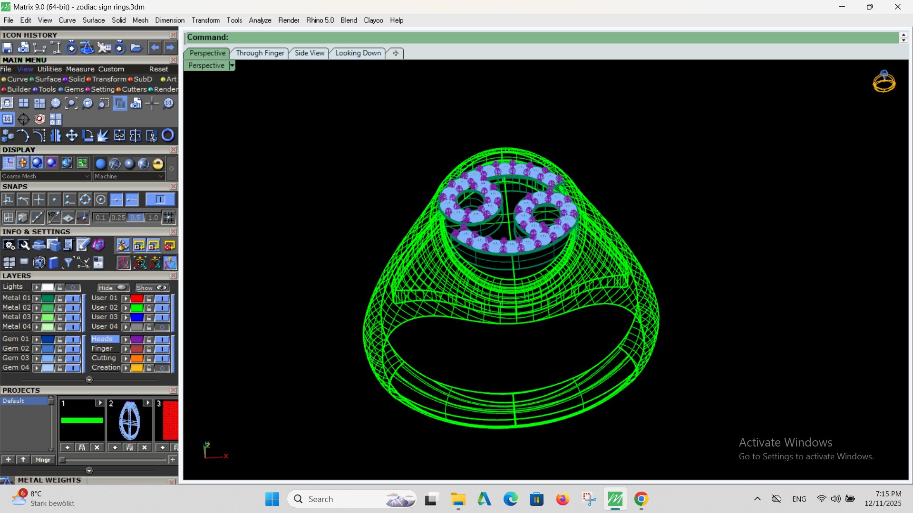Open Gems in the Main Menu

pyautogui.click(x=74, y=89)
